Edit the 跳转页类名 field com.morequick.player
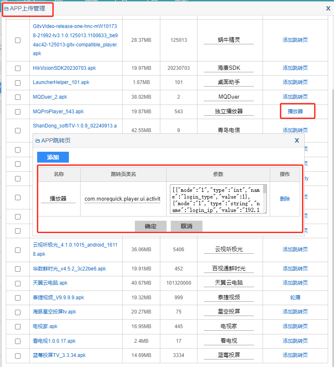 click(122, 199)
